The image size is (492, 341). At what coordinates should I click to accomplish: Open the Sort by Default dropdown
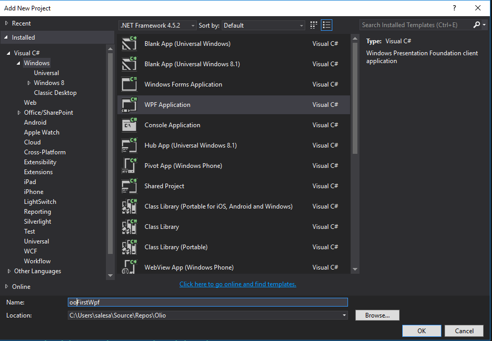(263, 26)
